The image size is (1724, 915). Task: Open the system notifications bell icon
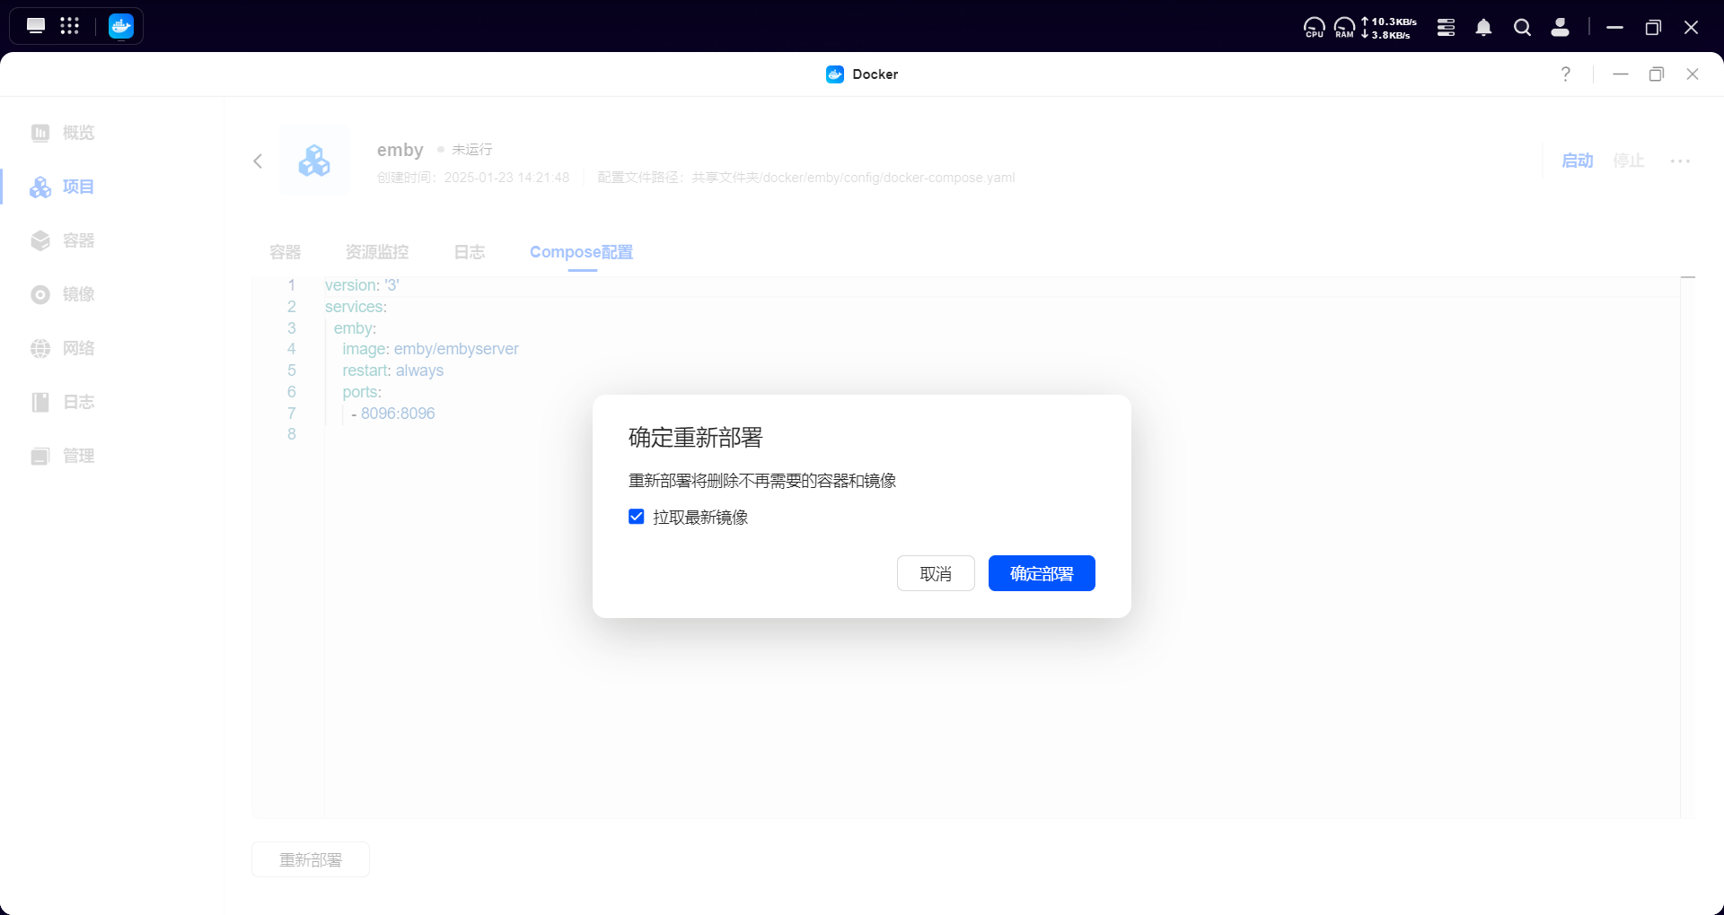tap(1483, 28)
